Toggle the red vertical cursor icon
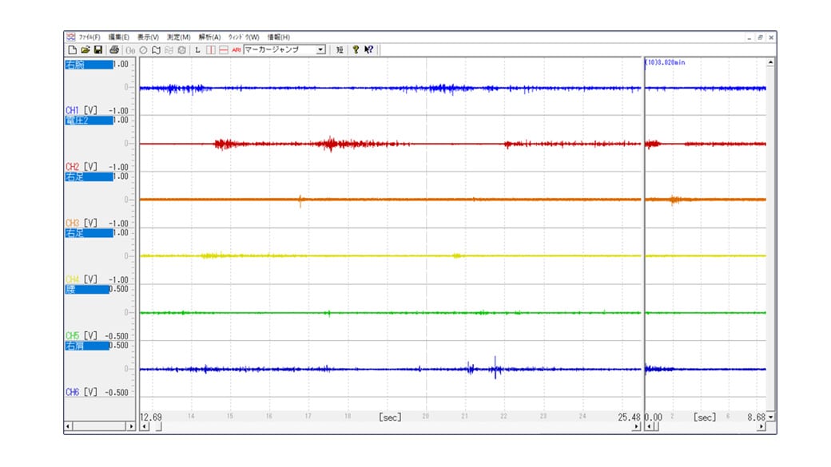 (211, 49)
